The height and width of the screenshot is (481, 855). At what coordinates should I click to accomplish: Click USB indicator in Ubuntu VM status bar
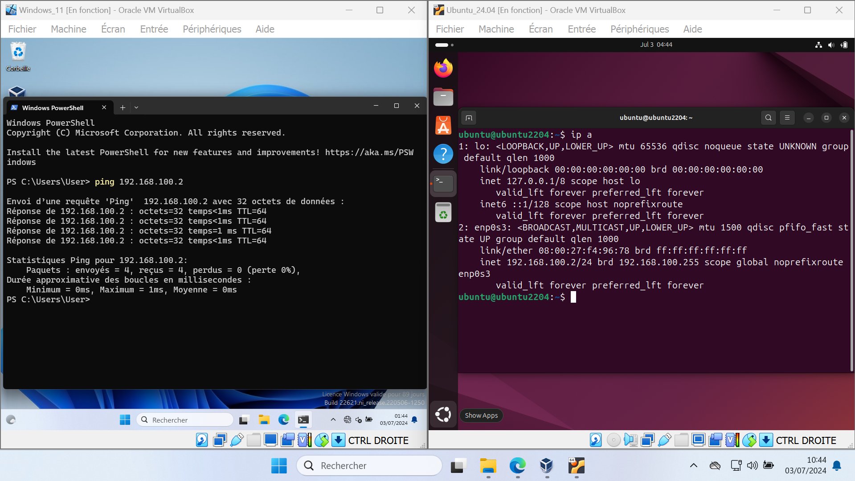[x=664, y=440]
